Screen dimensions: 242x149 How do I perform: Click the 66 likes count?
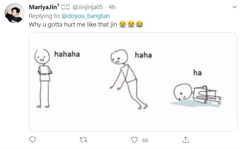(145, 140)
